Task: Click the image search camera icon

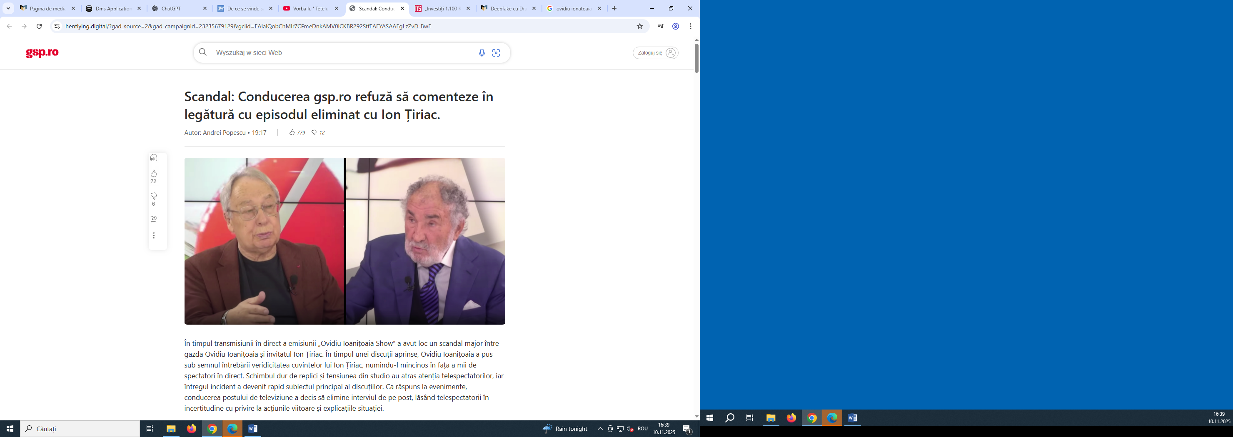Action: pos(497,52)
